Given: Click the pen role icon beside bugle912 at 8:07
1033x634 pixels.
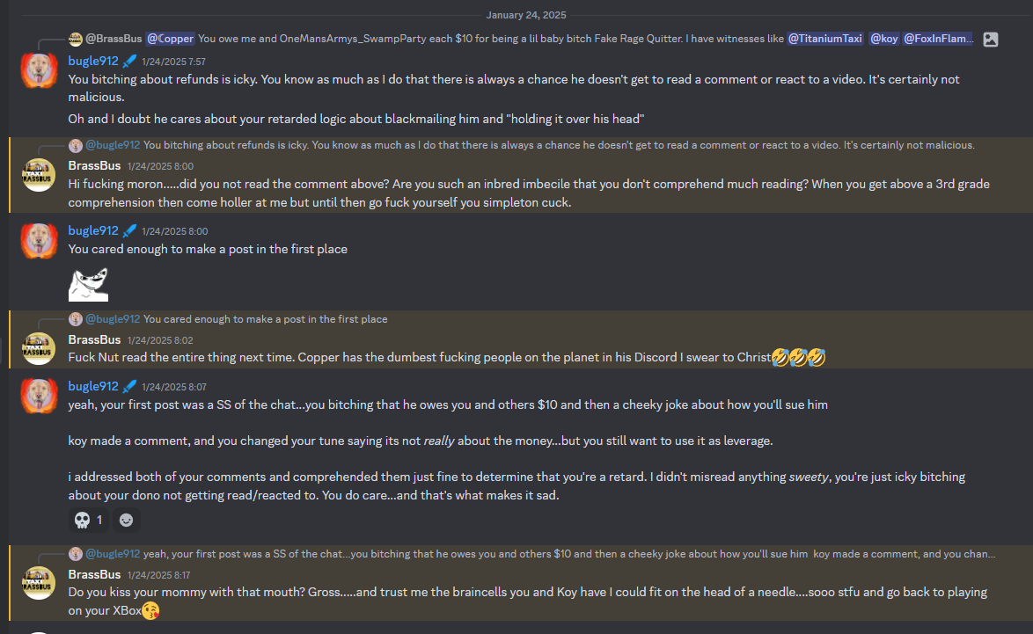Looking at the screenshot, I should point(129,386).
